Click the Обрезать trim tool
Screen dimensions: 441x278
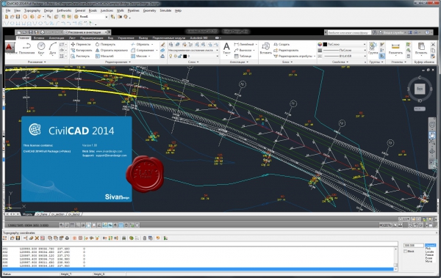click(140, 44)
